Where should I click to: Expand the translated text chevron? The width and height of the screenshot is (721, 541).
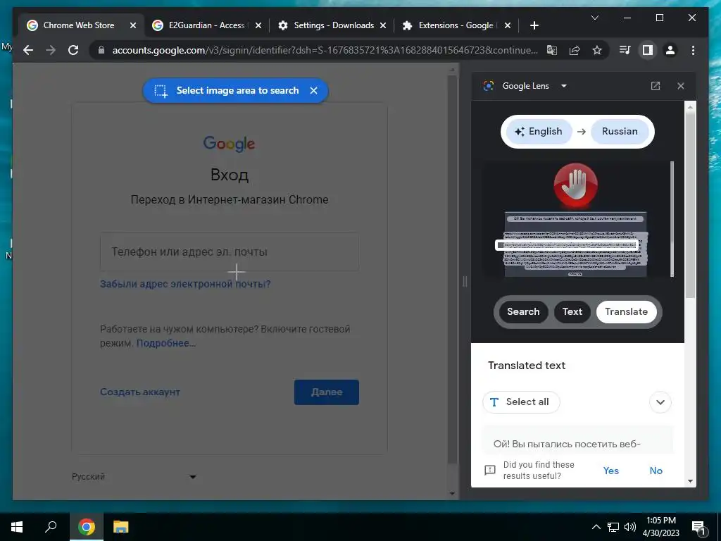click(x=660, y=402)
